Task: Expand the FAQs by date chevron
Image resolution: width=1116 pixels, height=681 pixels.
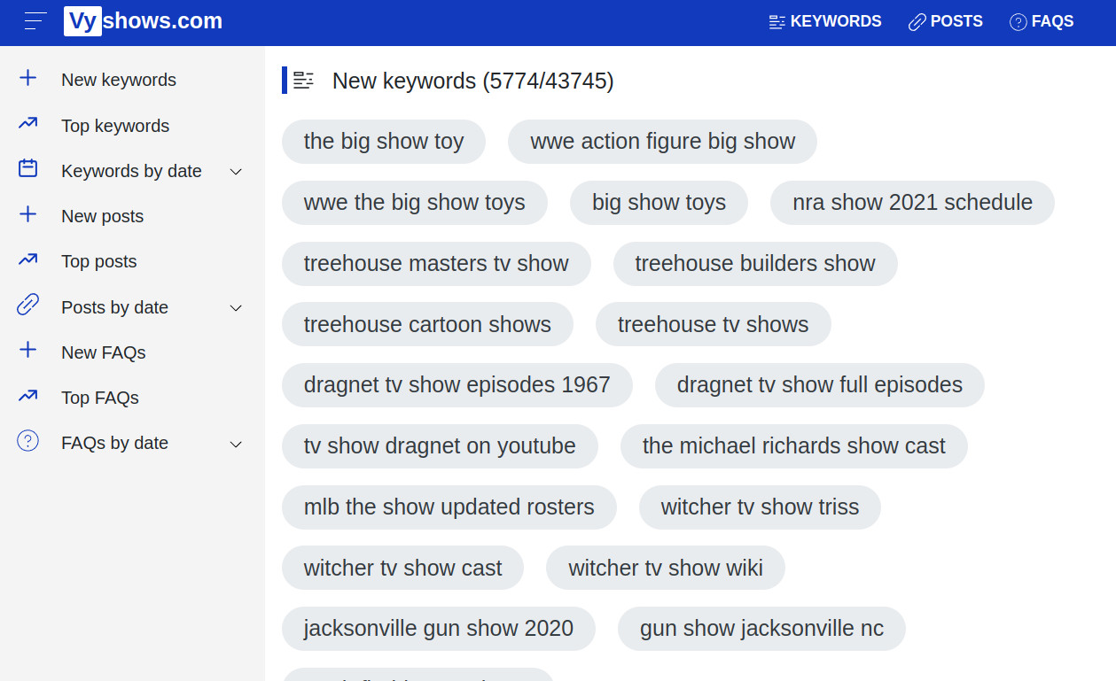Action: click(x=236, y=443)
